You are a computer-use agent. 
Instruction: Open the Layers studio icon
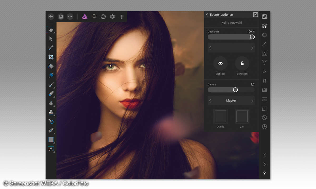[x=265, y=26]
